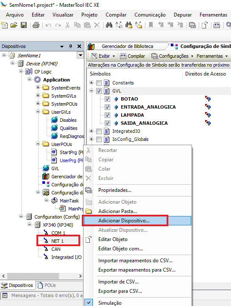Expand the SystemGVLs folder
Screen dimensions: 231x306
point(38,95)
